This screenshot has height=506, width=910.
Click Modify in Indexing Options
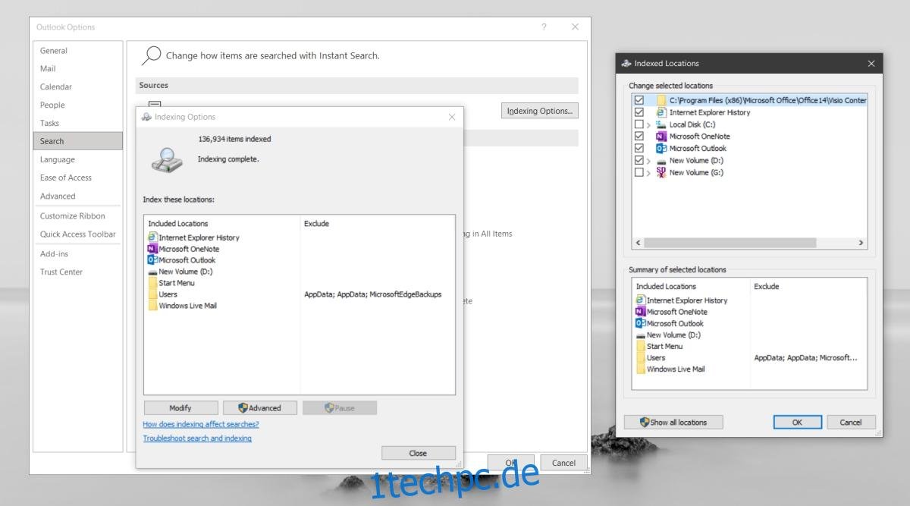[180, 408]
